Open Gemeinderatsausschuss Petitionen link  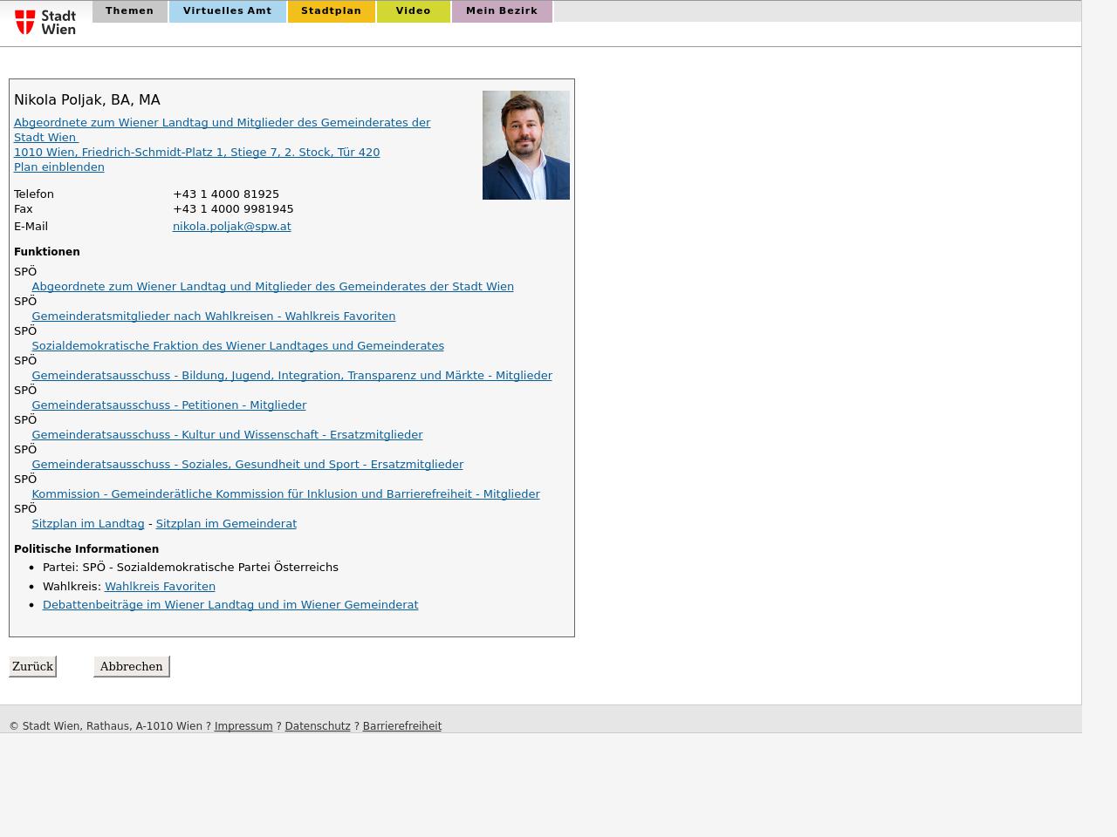point(168,405)
